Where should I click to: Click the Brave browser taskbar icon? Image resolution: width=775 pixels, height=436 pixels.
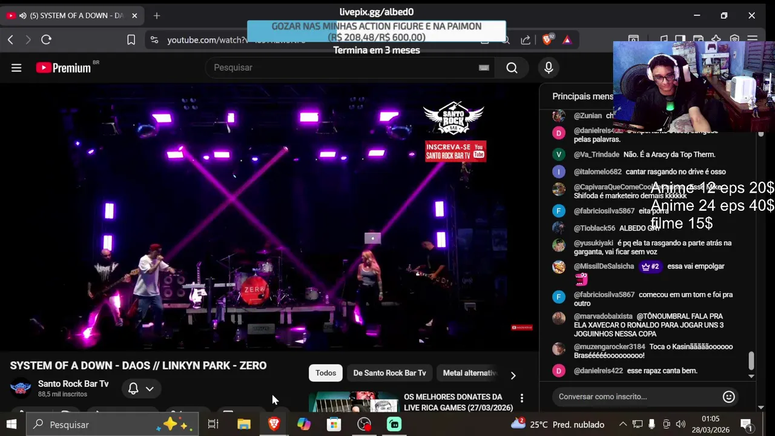tap(274, 424)
